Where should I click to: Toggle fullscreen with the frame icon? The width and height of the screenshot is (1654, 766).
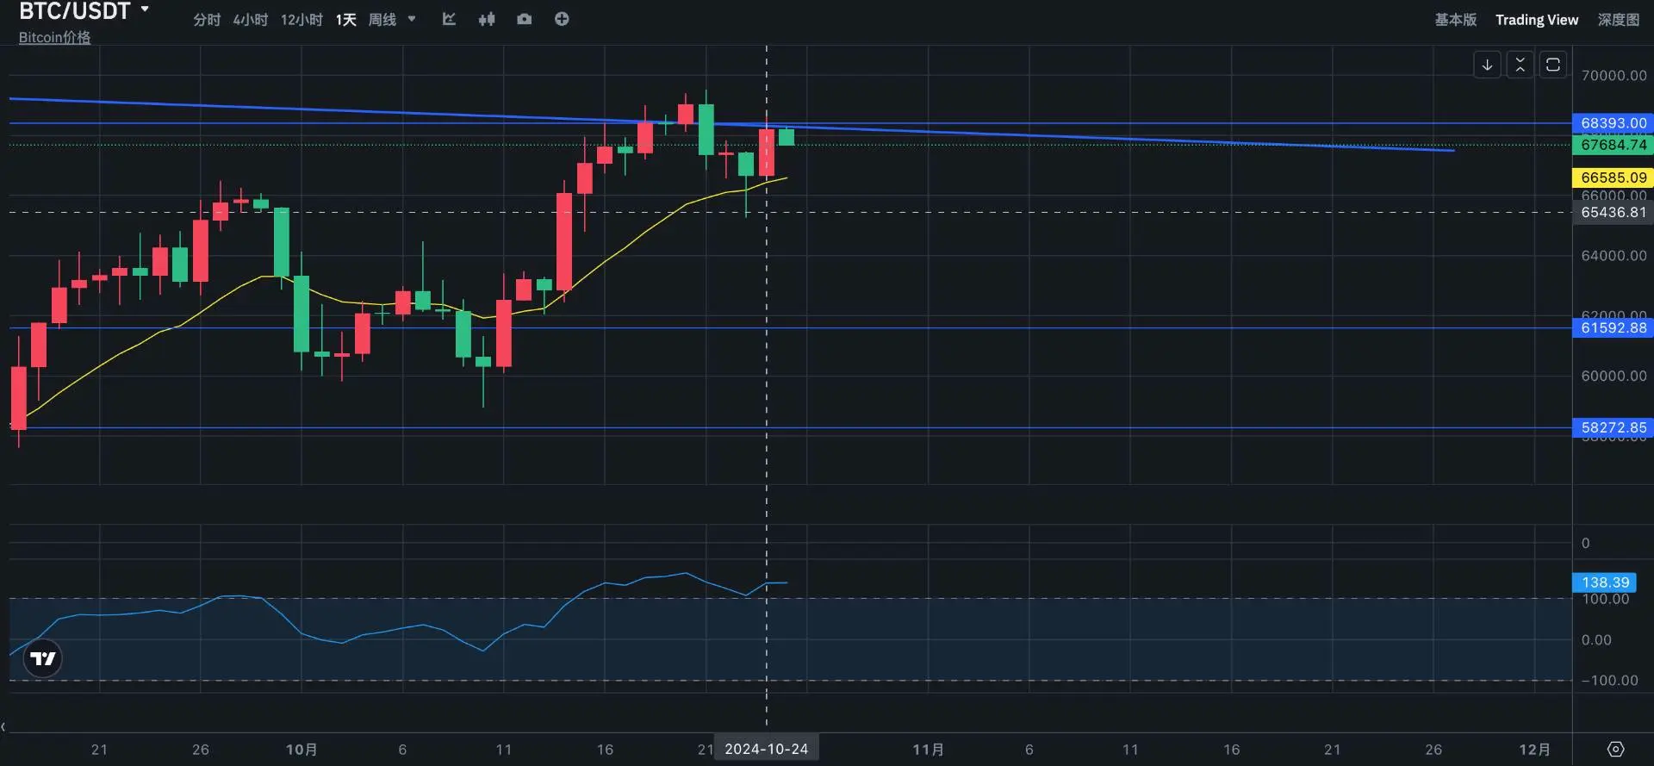click(1553, 65)
